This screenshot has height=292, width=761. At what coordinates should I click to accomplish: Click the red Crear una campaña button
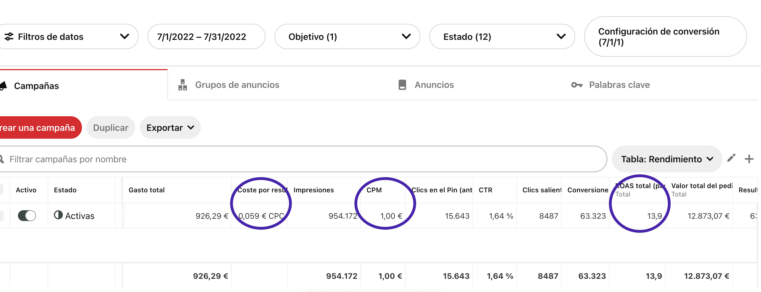click(38, 128)
